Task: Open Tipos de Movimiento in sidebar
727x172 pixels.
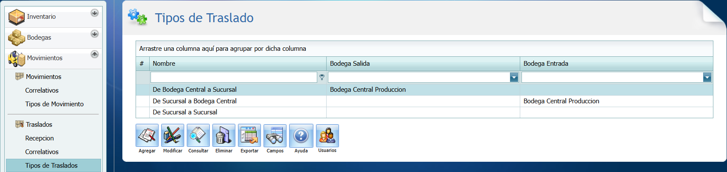Action: coord(54,104)
